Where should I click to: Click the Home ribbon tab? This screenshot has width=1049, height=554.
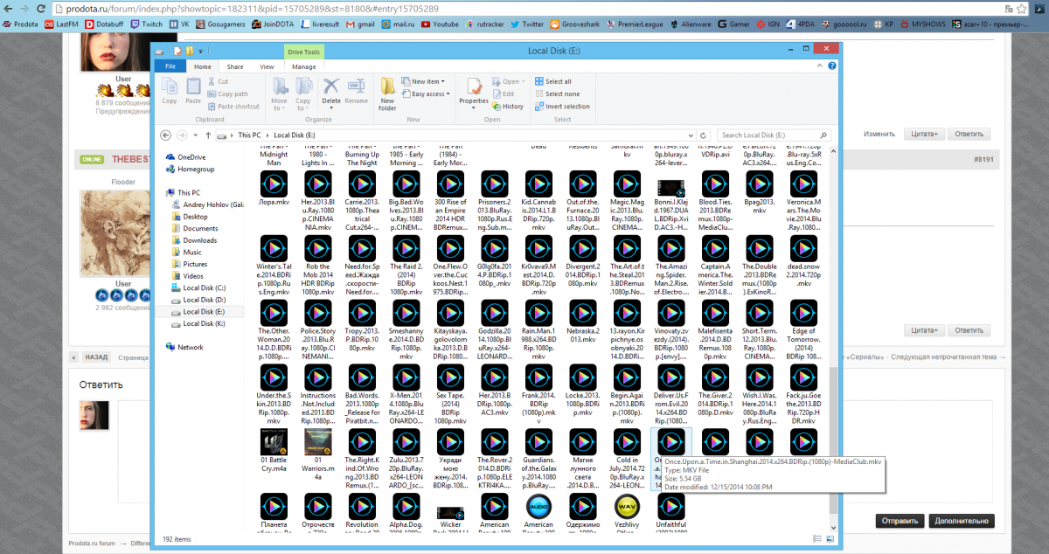(x=203, y=66)
